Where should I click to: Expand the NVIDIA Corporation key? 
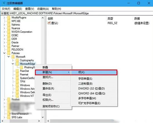click(x=4, y=32)
